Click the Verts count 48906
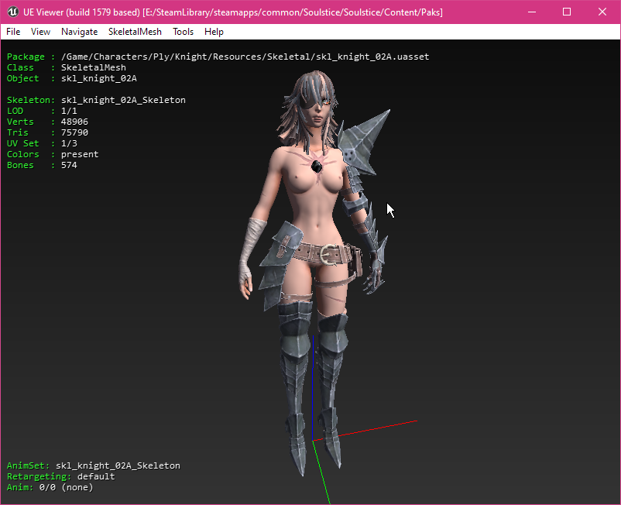Image resolution: width=621 pixels, height=505 pixels. point(74,122)
